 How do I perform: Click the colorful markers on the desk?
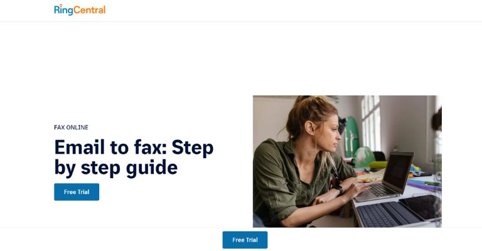[x=424, y=184]
